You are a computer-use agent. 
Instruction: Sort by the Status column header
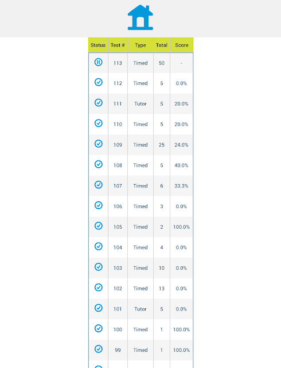pos(98,45)
